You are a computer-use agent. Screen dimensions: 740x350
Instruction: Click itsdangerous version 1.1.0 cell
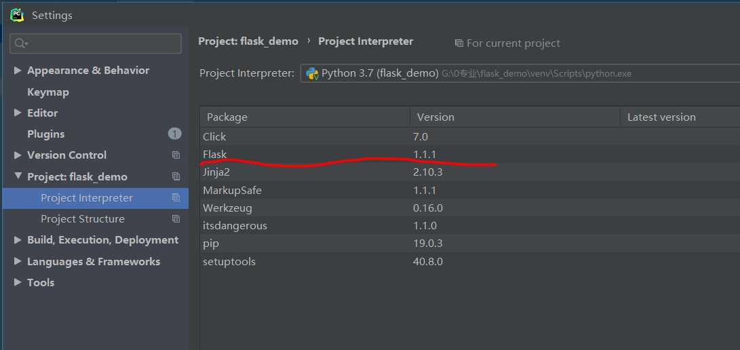[425, 226]
